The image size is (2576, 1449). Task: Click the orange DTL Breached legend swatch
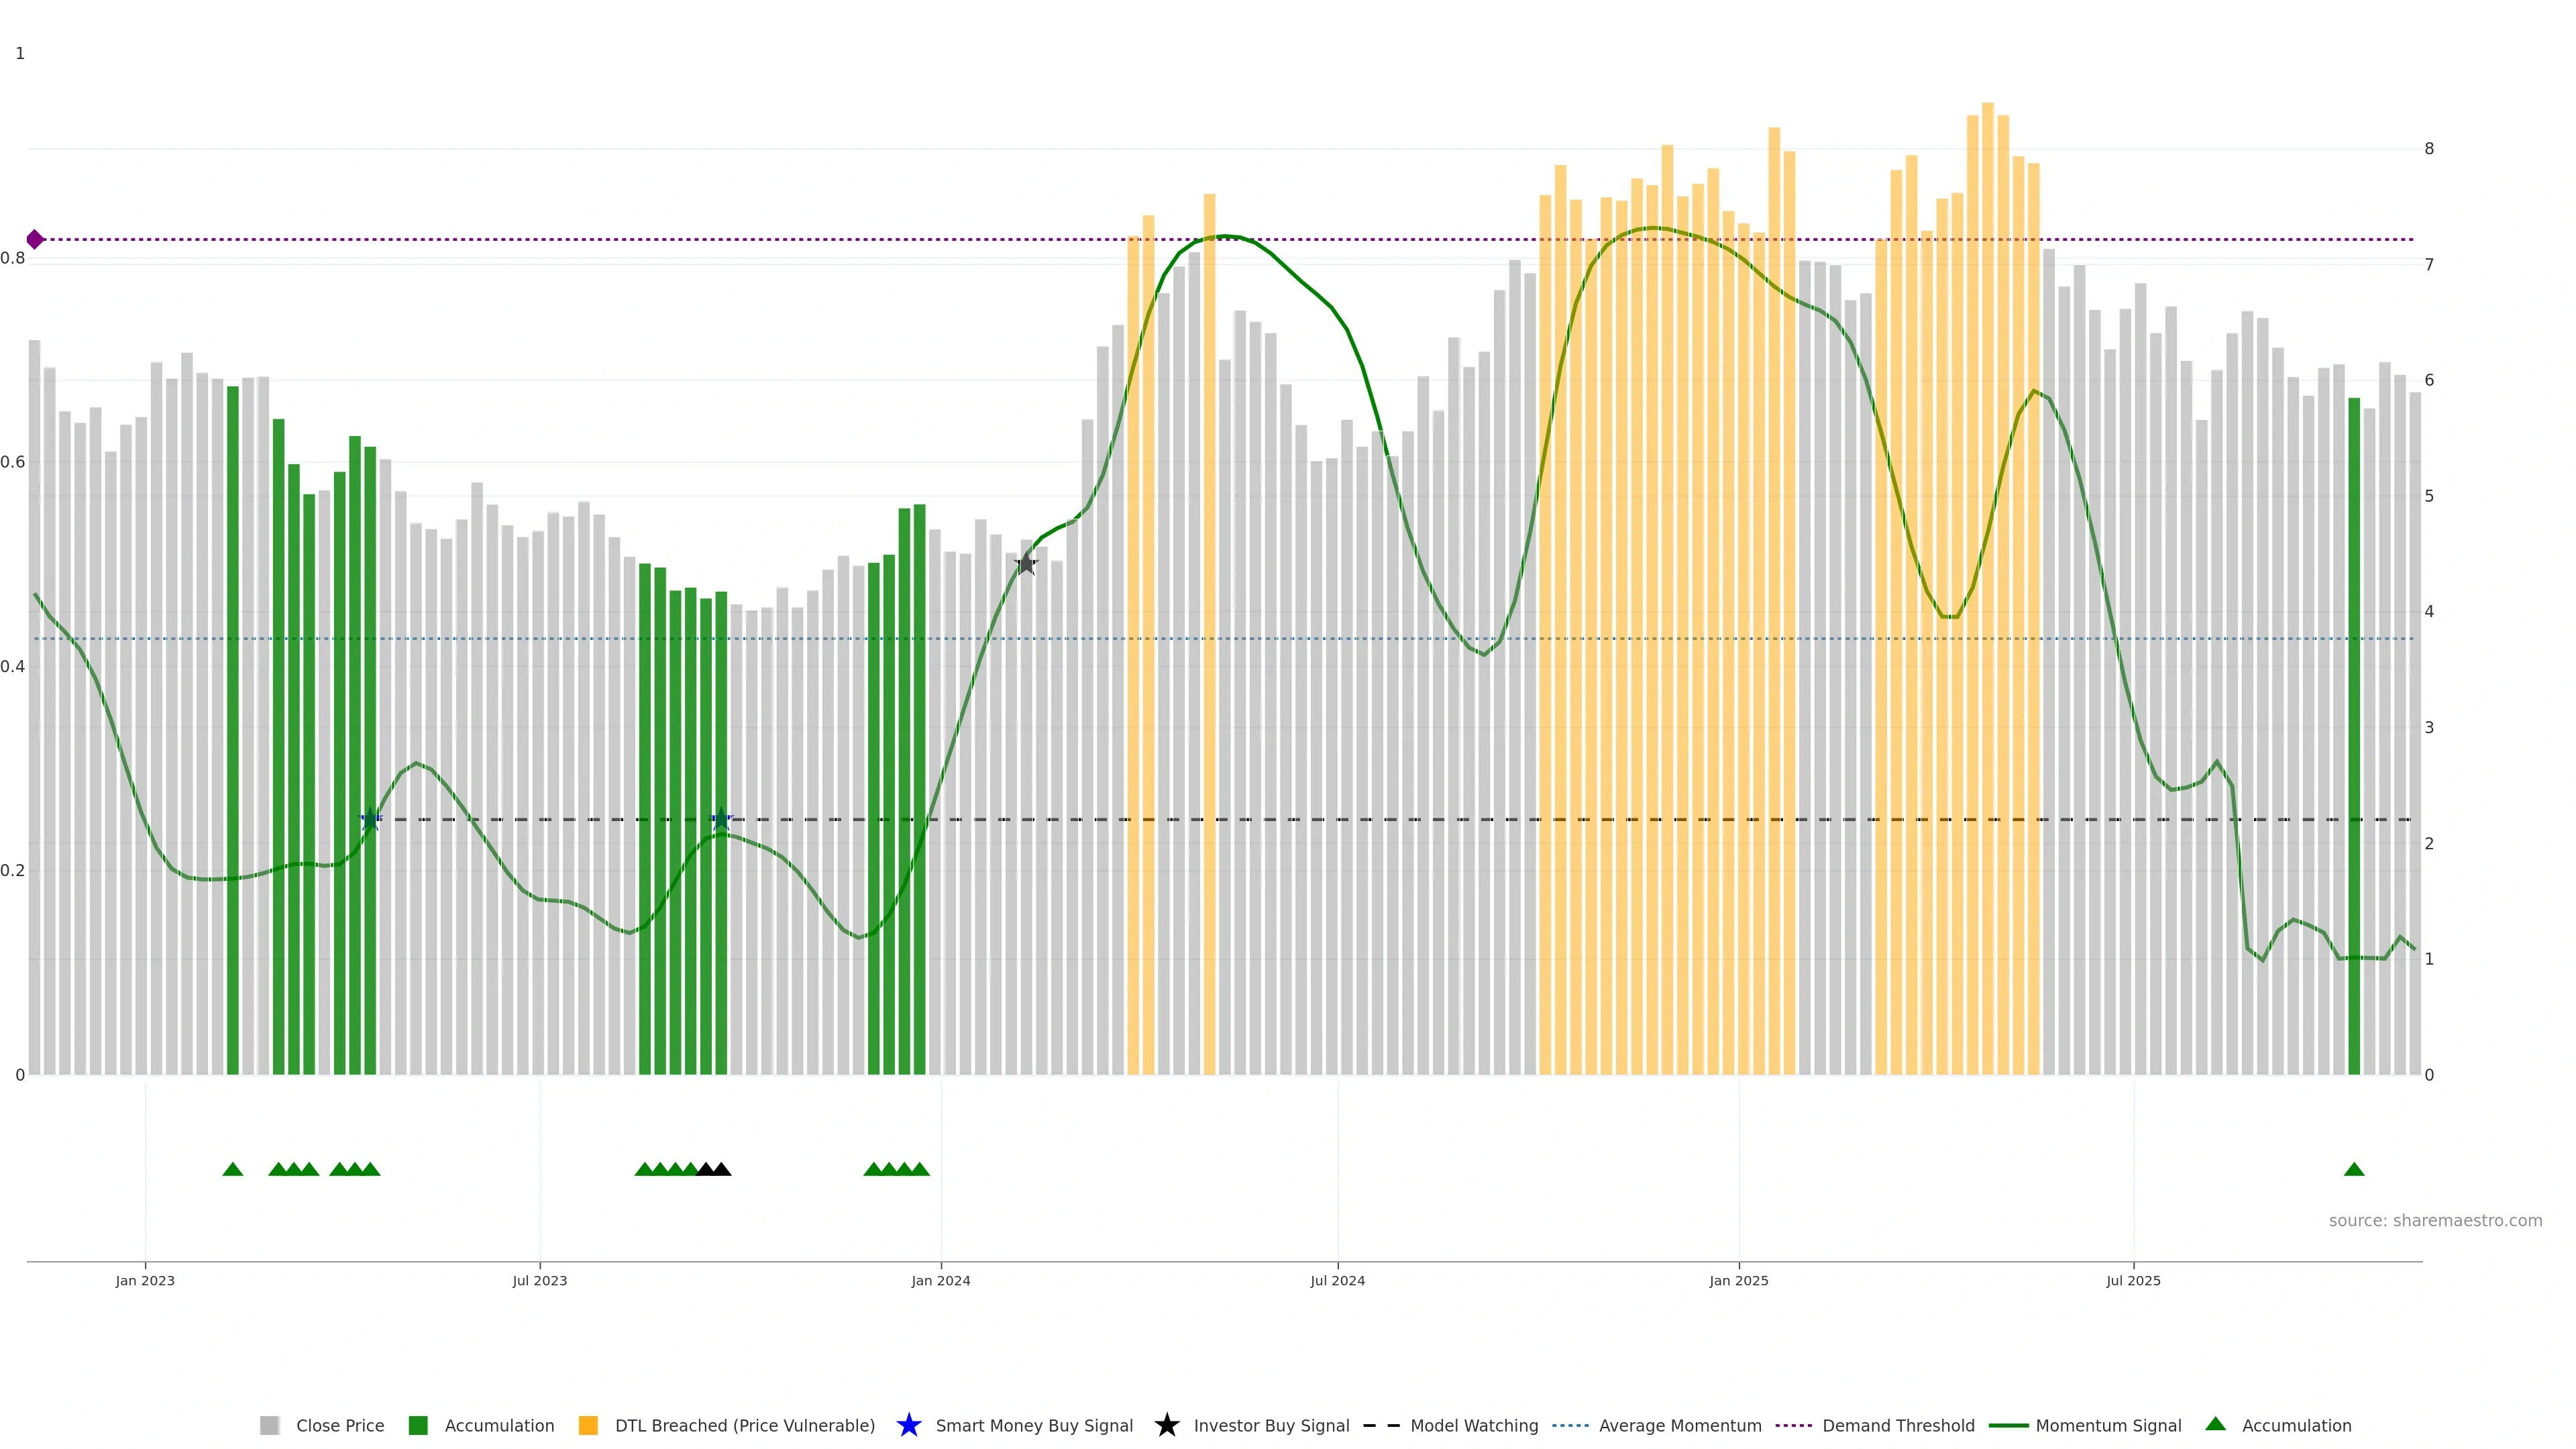pos(588,1426)
